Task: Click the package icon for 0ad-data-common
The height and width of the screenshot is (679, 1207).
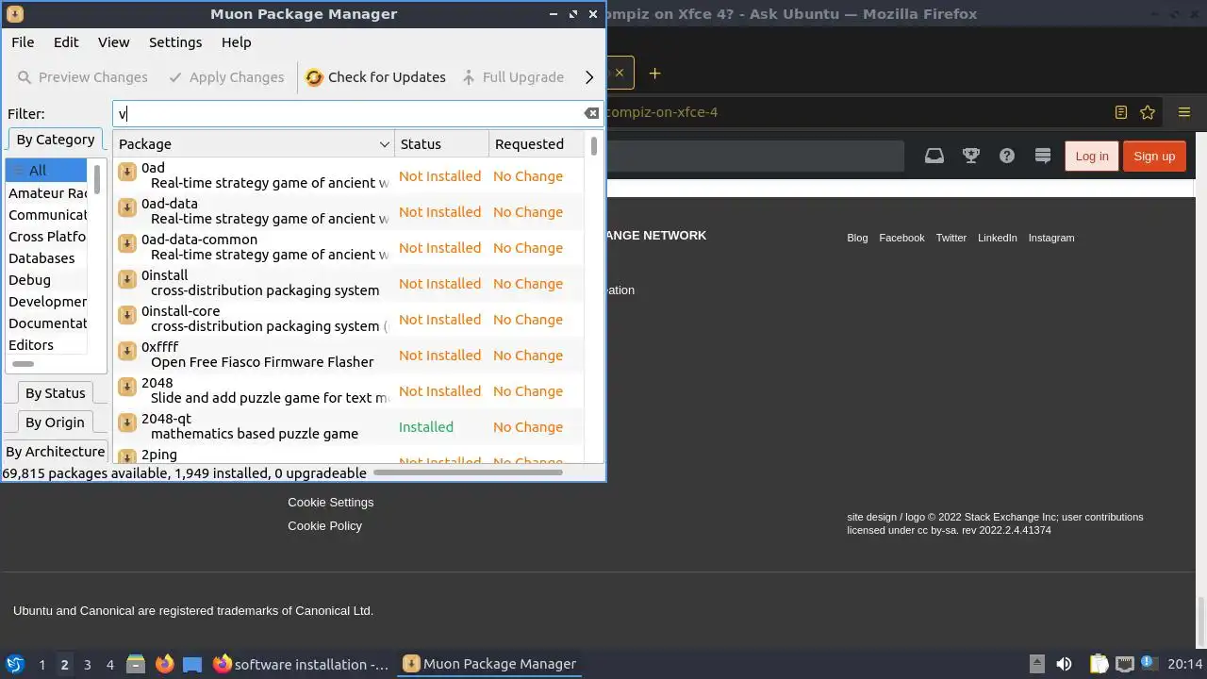Action: [126, 244]
